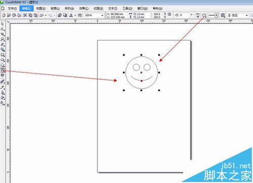Open the smiley face perfect shapes picker
Viewport: 253px width, 183px height.
pyautogui.click(x=204, y=15)
